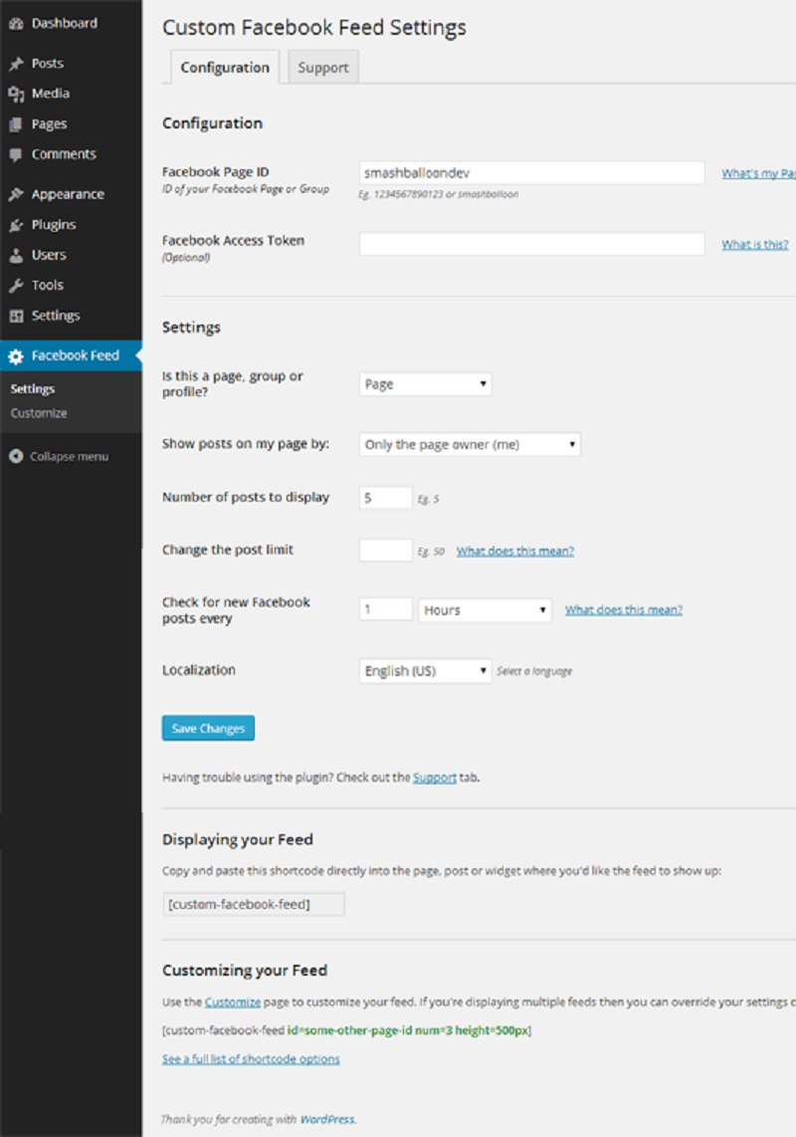The height and width of the screenshot is (1137, 796).
Task: Click the Facebook Feed gear icon
Action: tap(16, 356)
